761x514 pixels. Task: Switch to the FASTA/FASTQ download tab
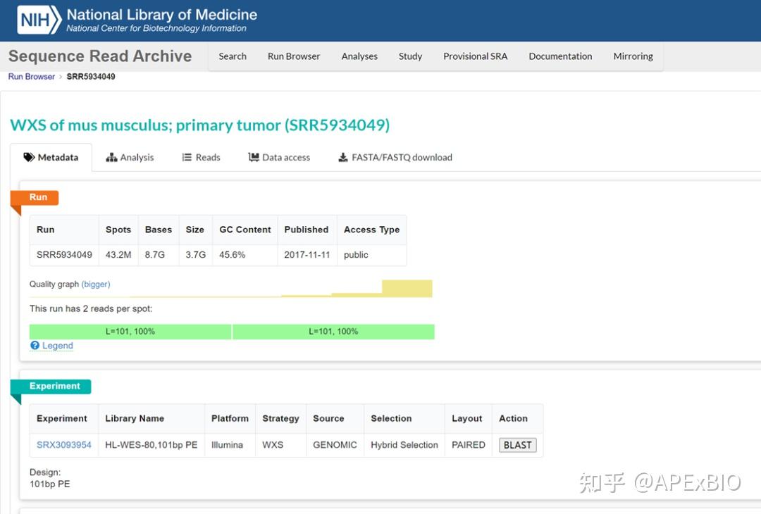tap(400, 157)
